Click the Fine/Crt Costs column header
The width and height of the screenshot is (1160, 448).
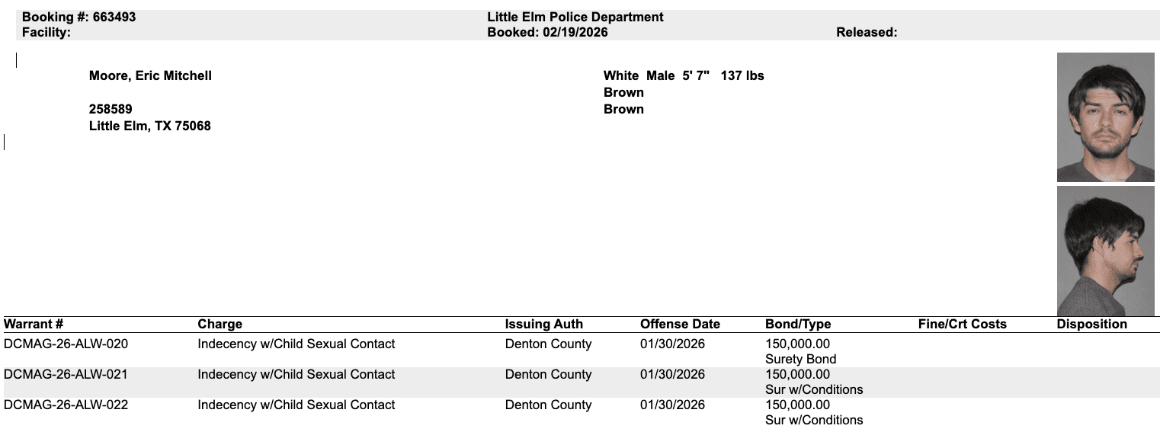(962, 324)
